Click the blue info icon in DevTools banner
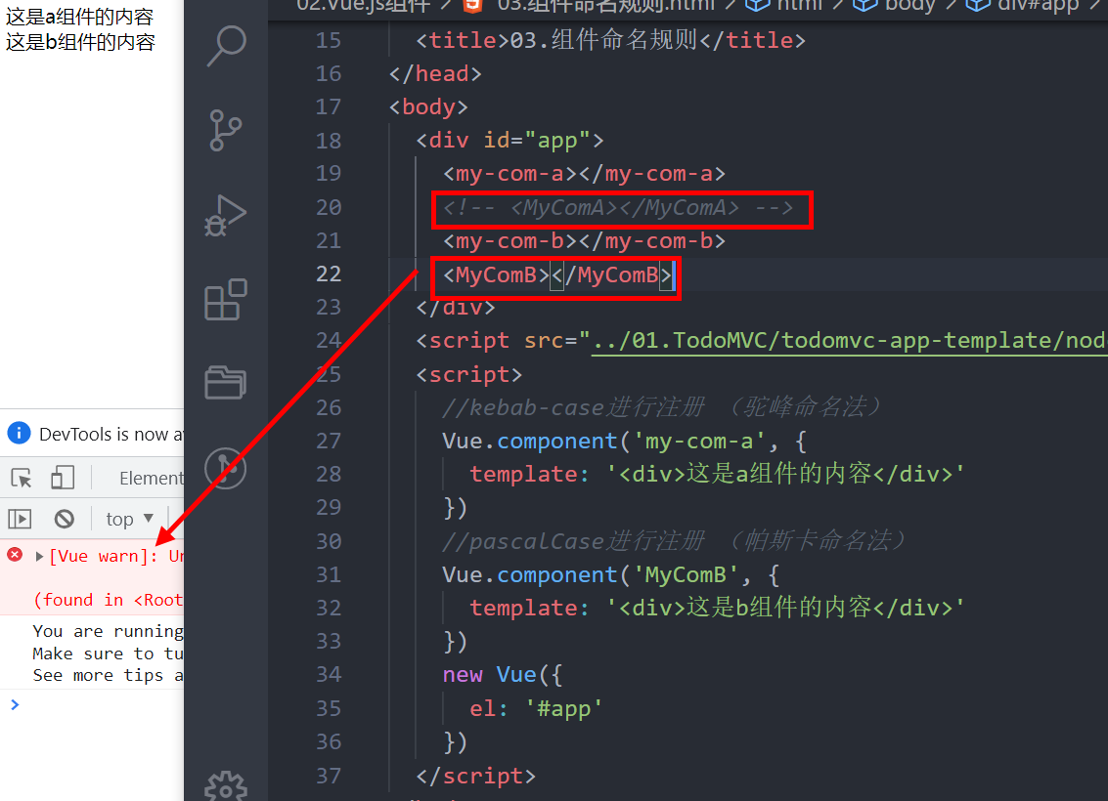This screenshot has width=1108, height=801. click(x=21, y=433)
